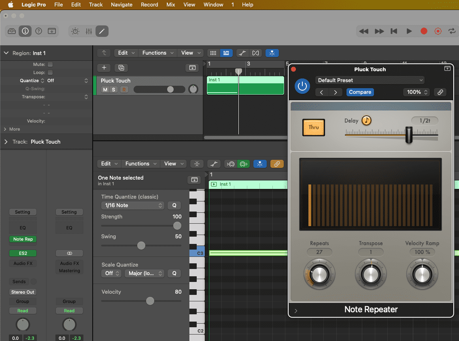Expand the Track: Pluck Touch section
The height and width of the screenshot is (341, 459).
click(6, 142)
